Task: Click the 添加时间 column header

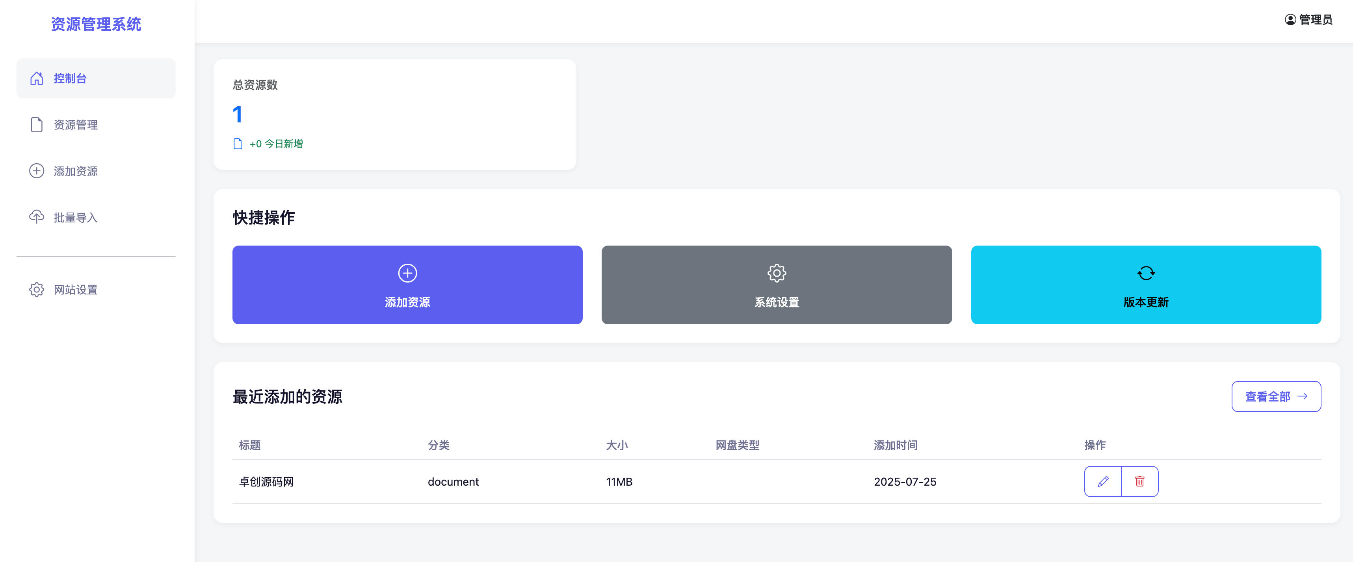Action: click(896, 445)
